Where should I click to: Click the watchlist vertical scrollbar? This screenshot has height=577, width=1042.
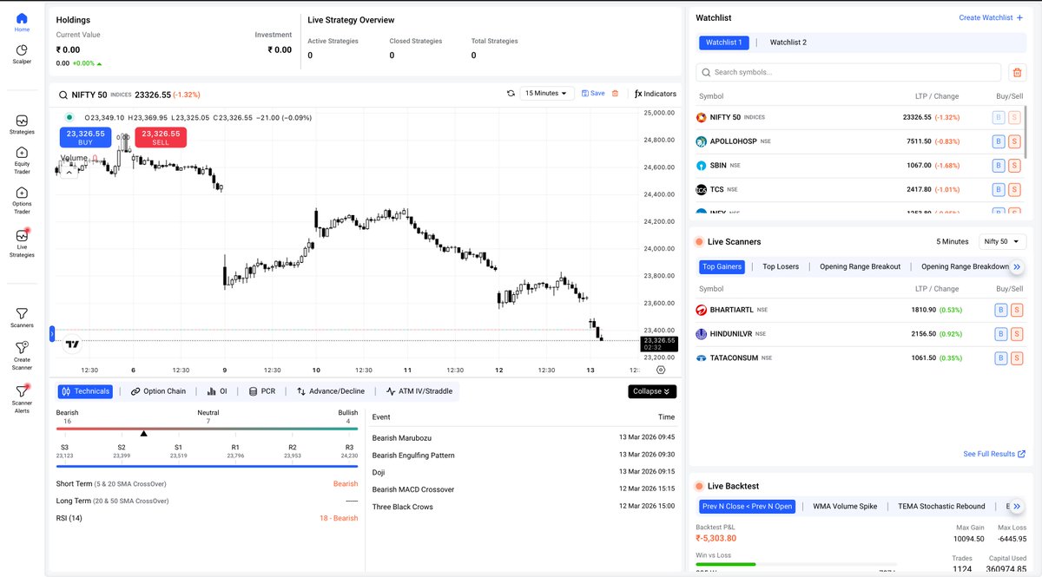1027,130
